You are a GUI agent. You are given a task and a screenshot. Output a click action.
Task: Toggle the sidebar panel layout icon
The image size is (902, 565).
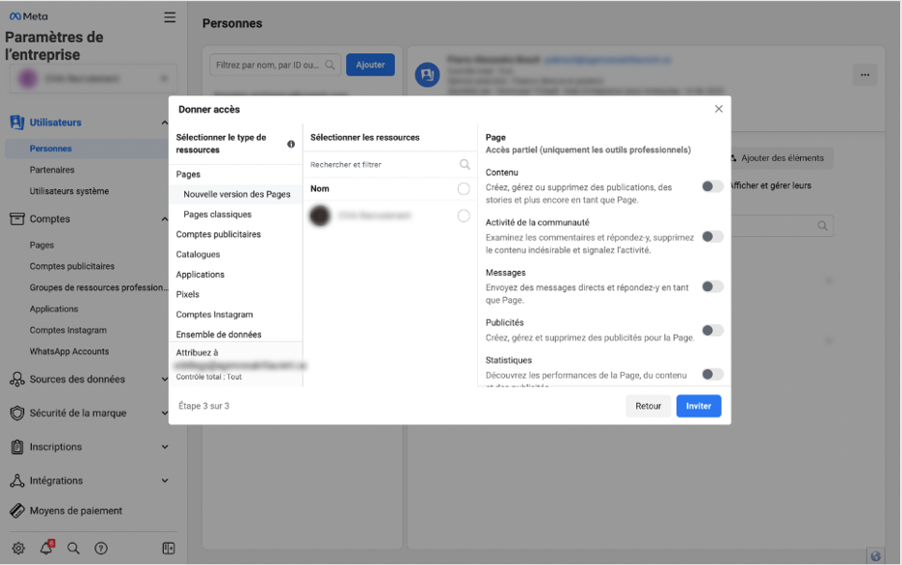coord(169,549)
